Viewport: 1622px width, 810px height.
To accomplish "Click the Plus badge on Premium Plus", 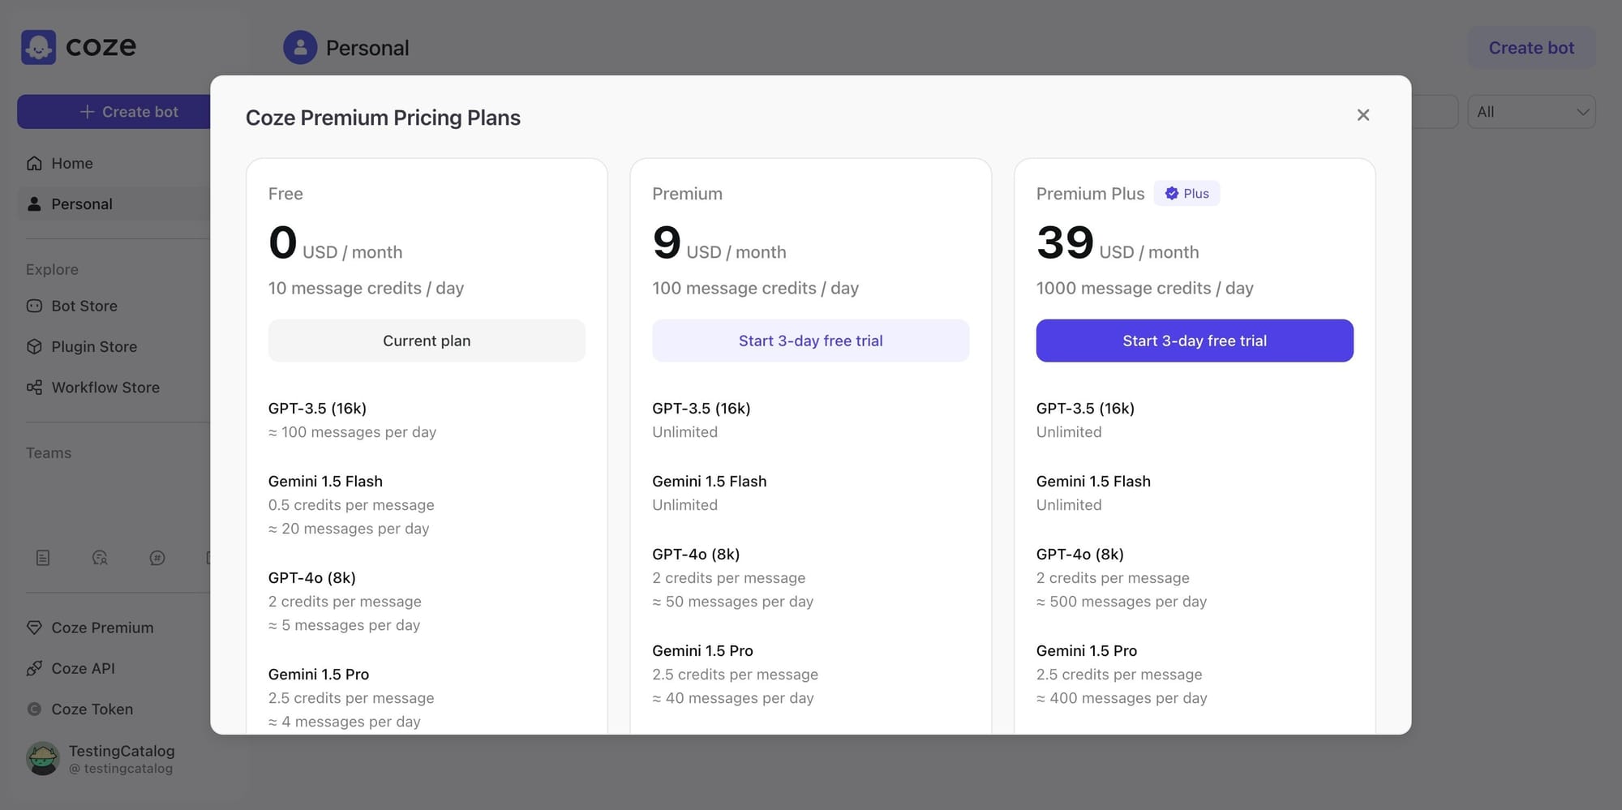I will pyautogui.click(x=1186, y=193).
